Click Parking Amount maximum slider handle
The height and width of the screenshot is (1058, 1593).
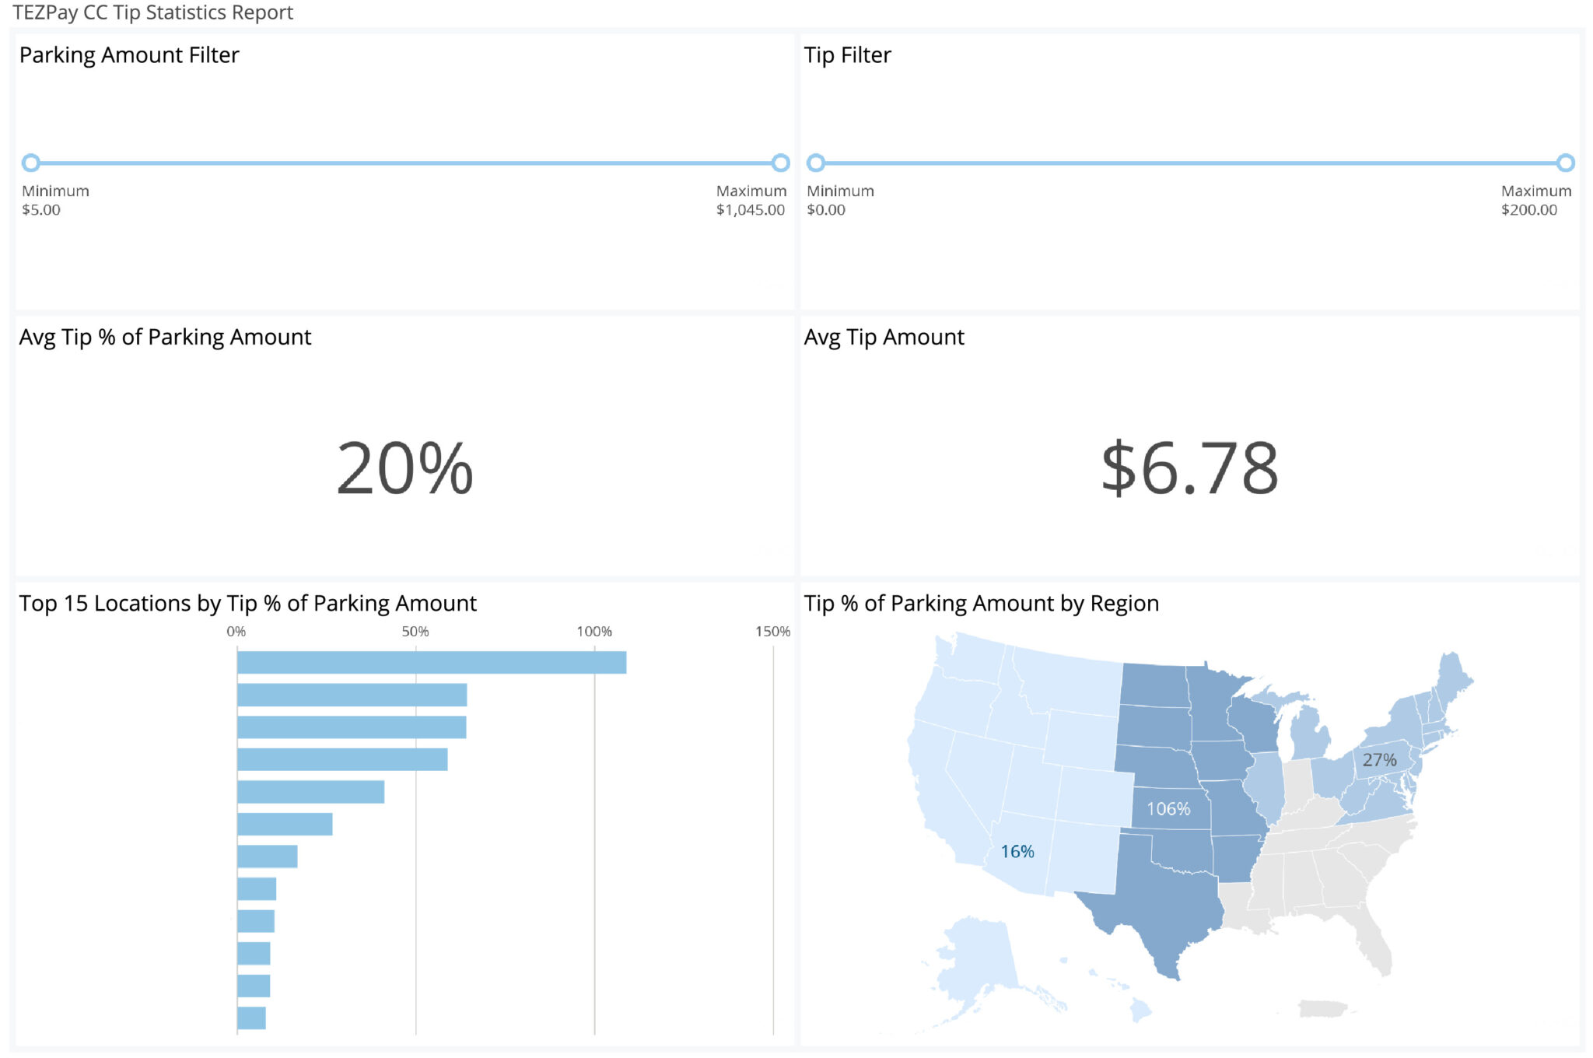(x=780, y=163)
